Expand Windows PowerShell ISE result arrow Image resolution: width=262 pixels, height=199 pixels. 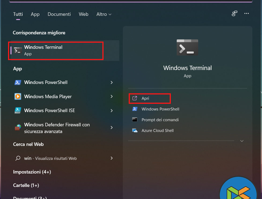[x=112, y=110]
